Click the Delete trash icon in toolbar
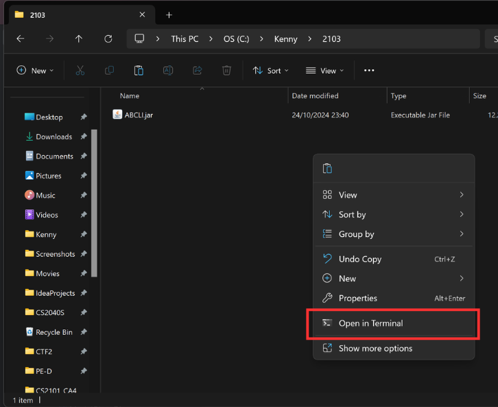The image size is (498, 407). tap(226, 70)
